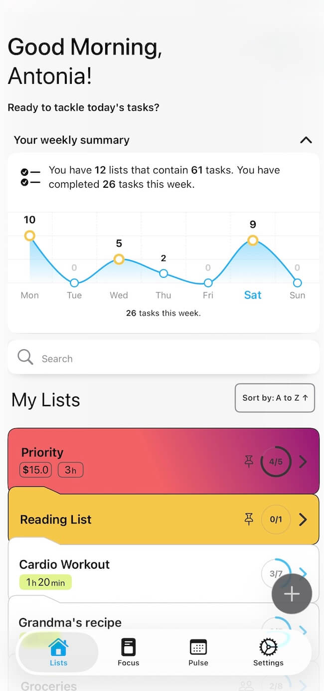The width and height of the screenshot is (324, 691).
Task: Tap the Lists home icon
Action: click(58, 648)
